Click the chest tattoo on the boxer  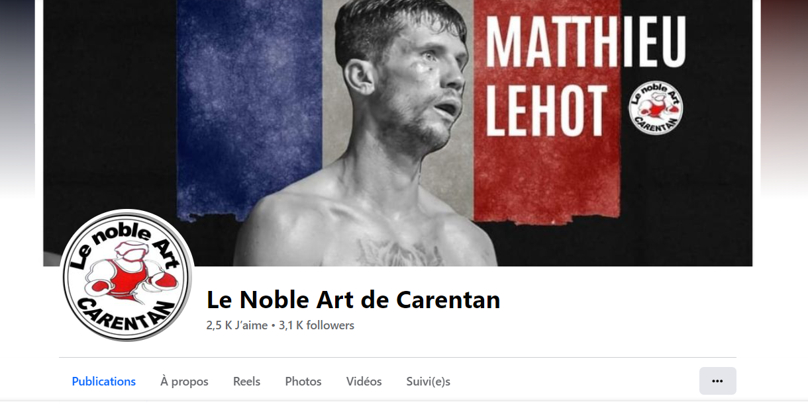click(391, 252)
